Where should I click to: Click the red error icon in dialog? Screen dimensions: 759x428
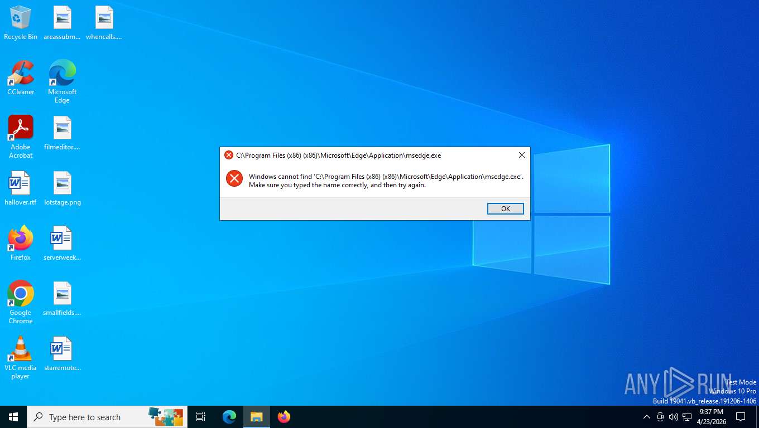(234, 178)
